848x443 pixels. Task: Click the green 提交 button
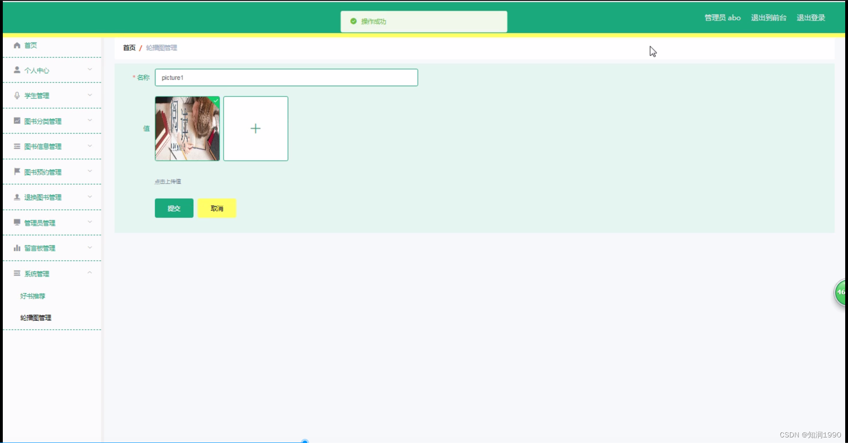point(174,208)
